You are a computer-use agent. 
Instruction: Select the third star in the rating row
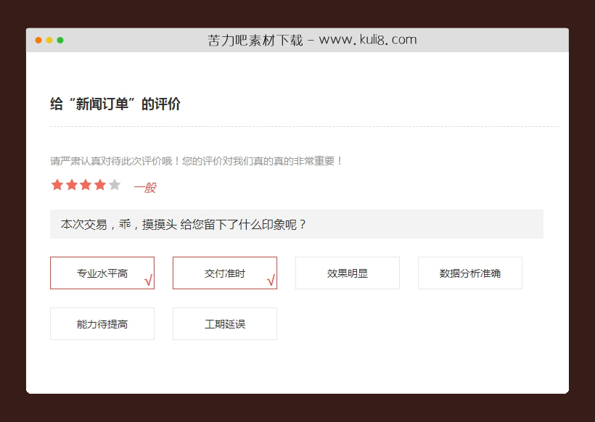pyautogui.click(x=84, y=185)
